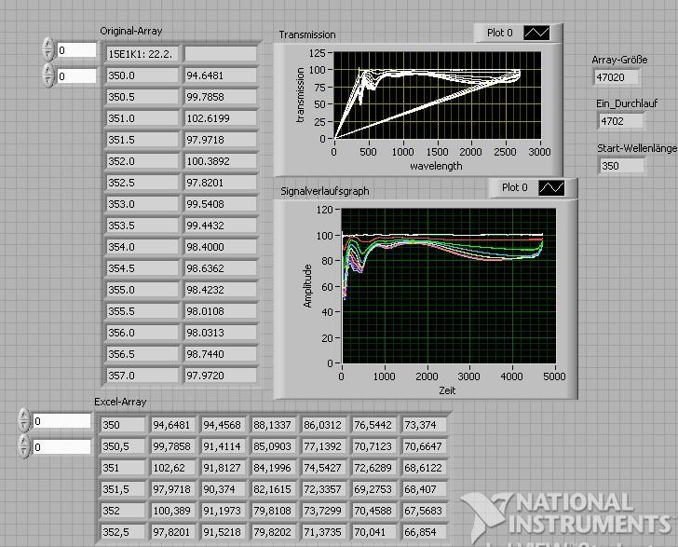This screenshot has width=678, height=547.
Task: Select Original-Array cell 100.3892
Action: tap(221, 161)
